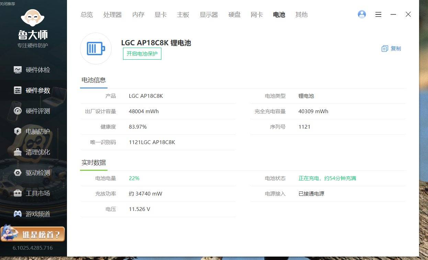Click the 11.526 V voltage value
The height and width of the screenshot is (260, 428).
coord(139,209)
